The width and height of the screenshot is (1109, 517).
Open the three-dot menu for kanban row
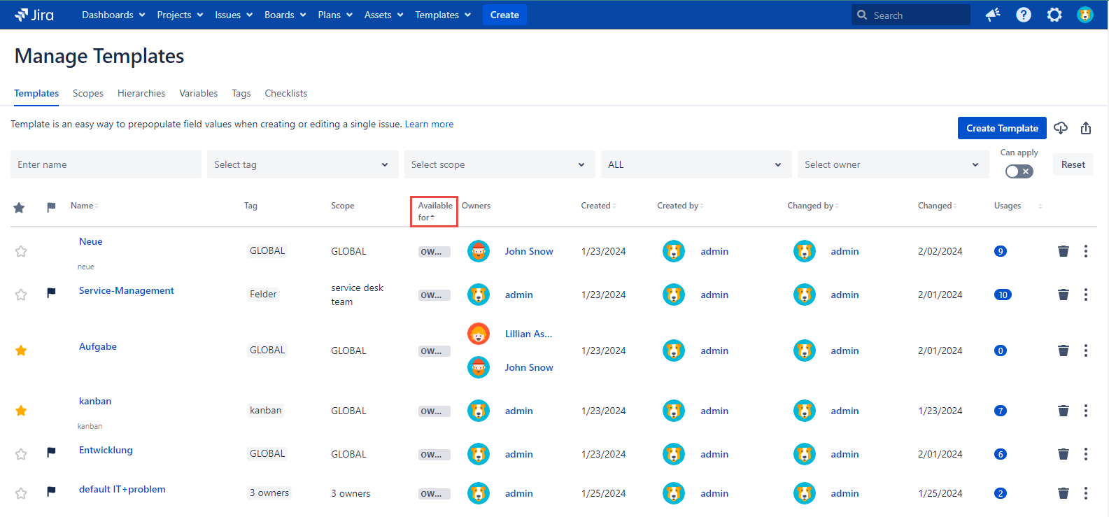pyautogui.click(x=1085, y=411)
